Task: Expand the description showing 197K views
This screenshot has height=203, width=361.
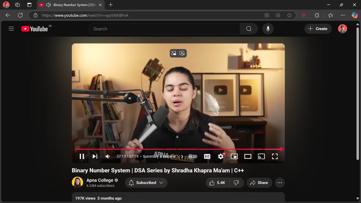Action: [x=178, y=197]
